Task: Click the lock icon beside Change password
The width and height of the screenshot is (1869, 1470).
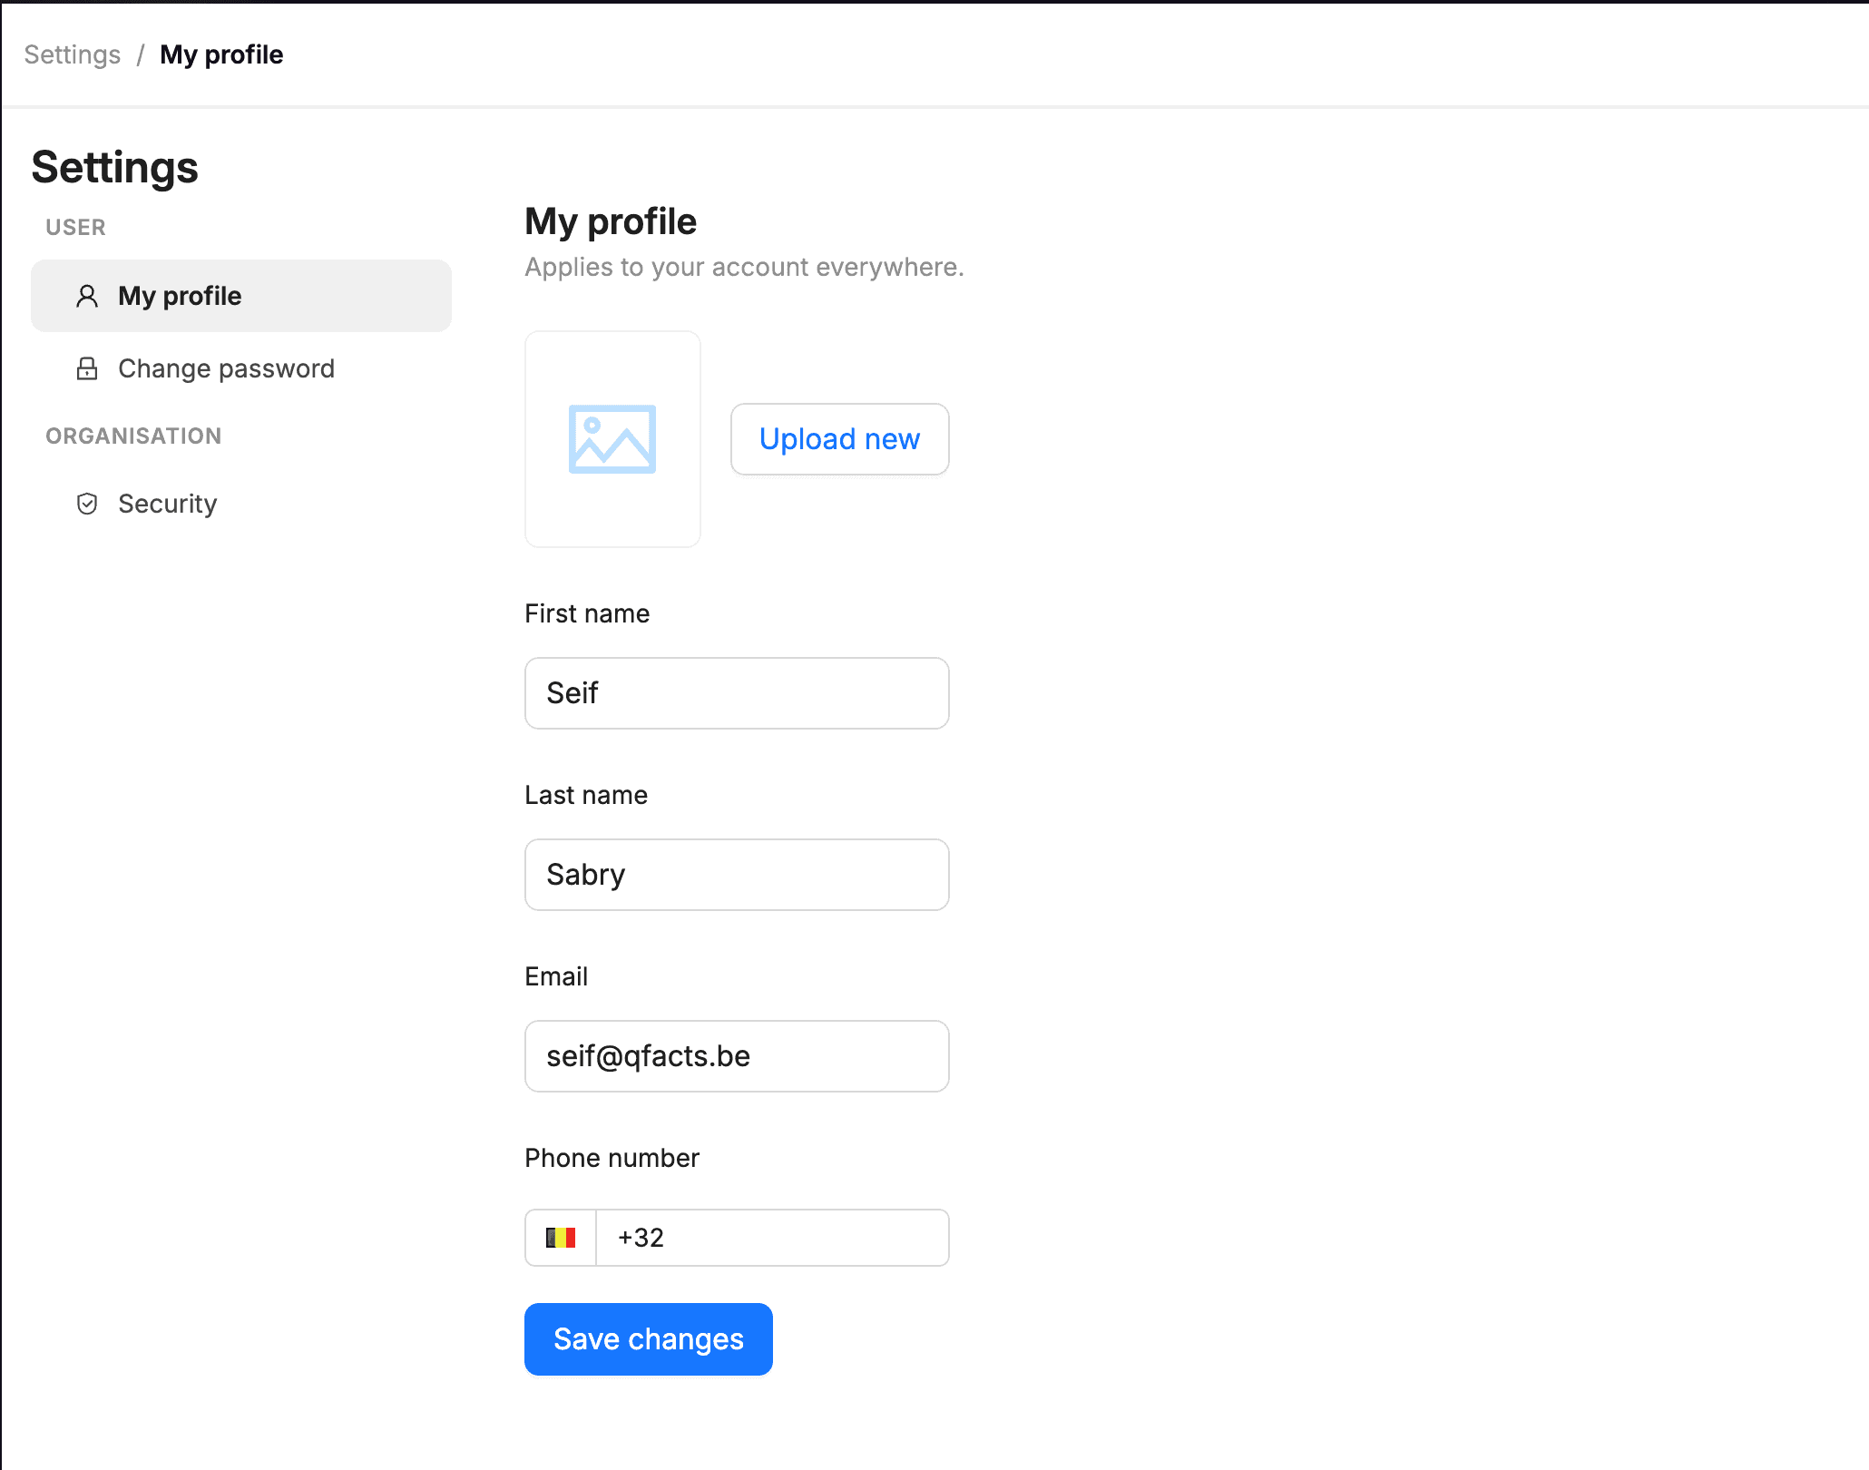Action: [87, 368]
